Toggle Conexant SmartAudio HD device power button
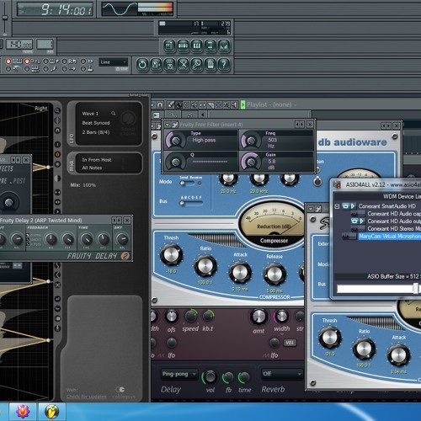 (345, 206)
